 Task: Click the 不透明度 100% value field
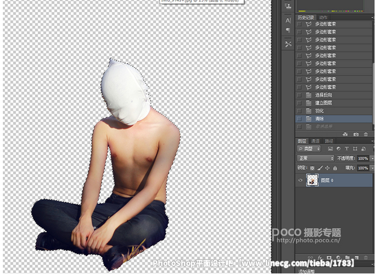click(x=363, y=158)
